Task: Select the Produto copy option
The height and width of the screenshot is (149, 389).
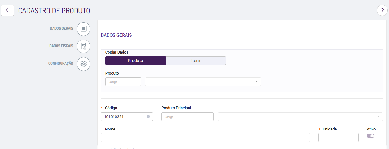Action: 135,61
